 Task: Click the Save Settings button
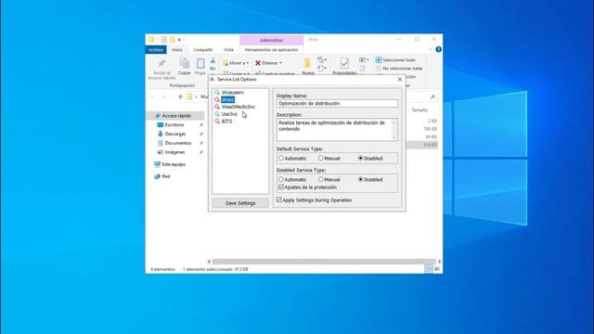click(x=240, y=203)
